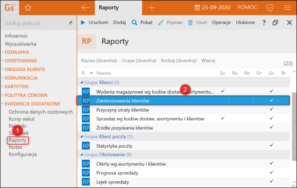Click the RP icon of Przyczyny utraty klientów
297x188 pixels.
[86, 110]
